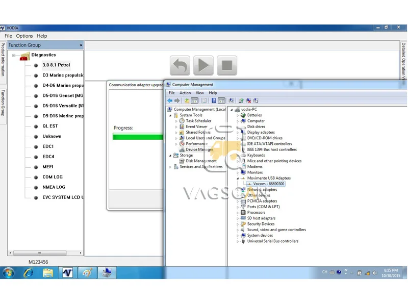
Task: Expand Event Viewer node
Action: point(176,126)
